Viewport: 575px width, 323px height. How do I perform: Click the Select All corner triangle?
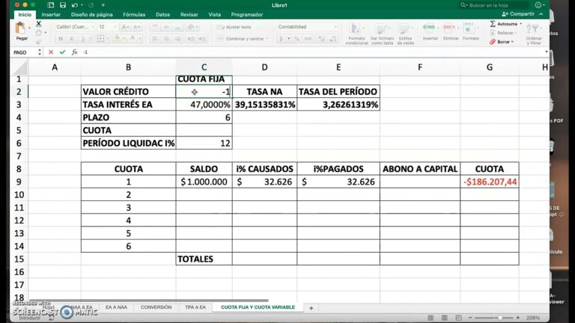point(20,67)
